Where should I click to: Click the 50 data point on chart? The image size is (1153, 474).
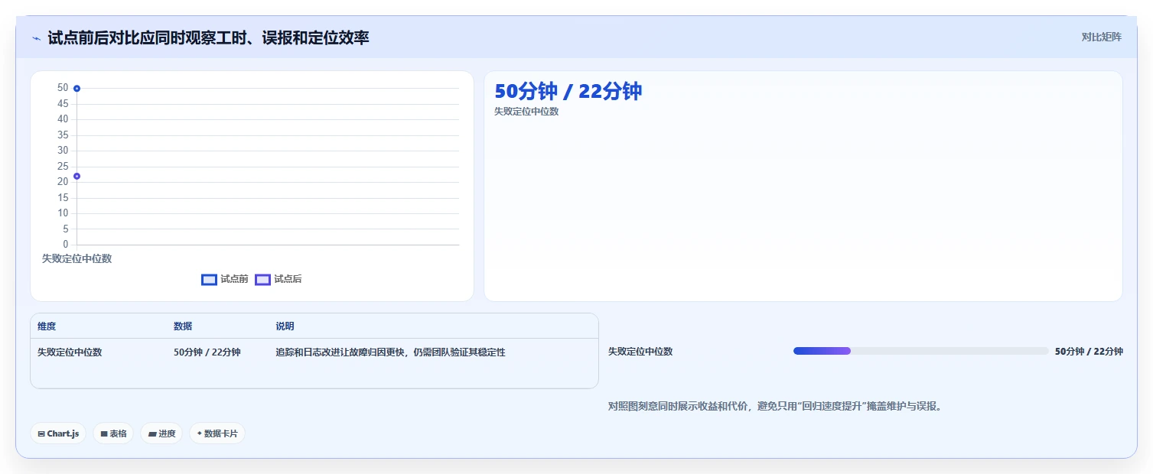tap(77, 89)
